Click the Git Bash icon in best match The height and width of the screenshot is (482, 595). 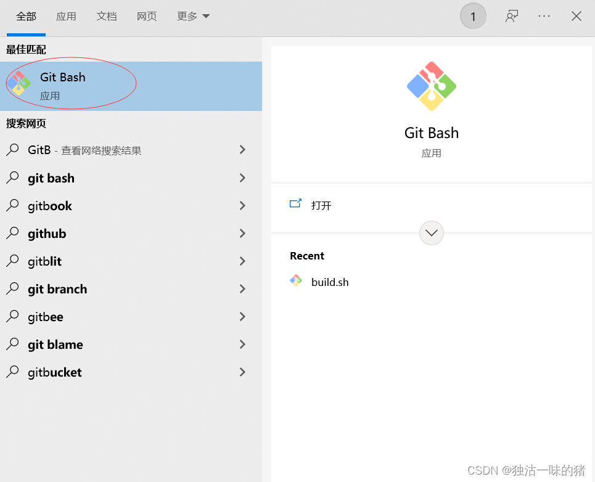point(18,83)
